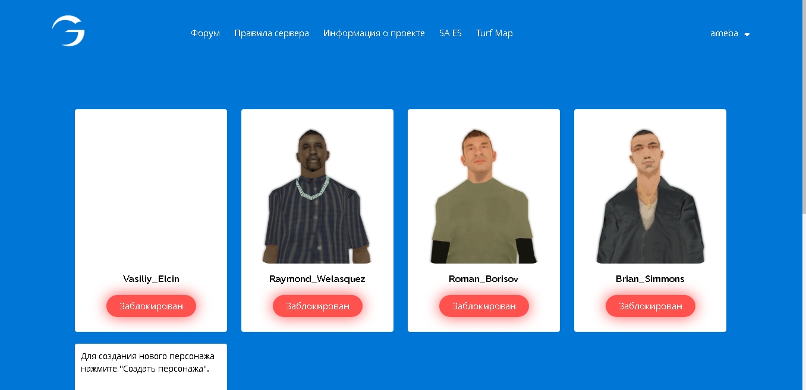The image size is (806, 390).
Task: Click Заблокирован button under Brian_Simmons
Action: pos(650,306)
